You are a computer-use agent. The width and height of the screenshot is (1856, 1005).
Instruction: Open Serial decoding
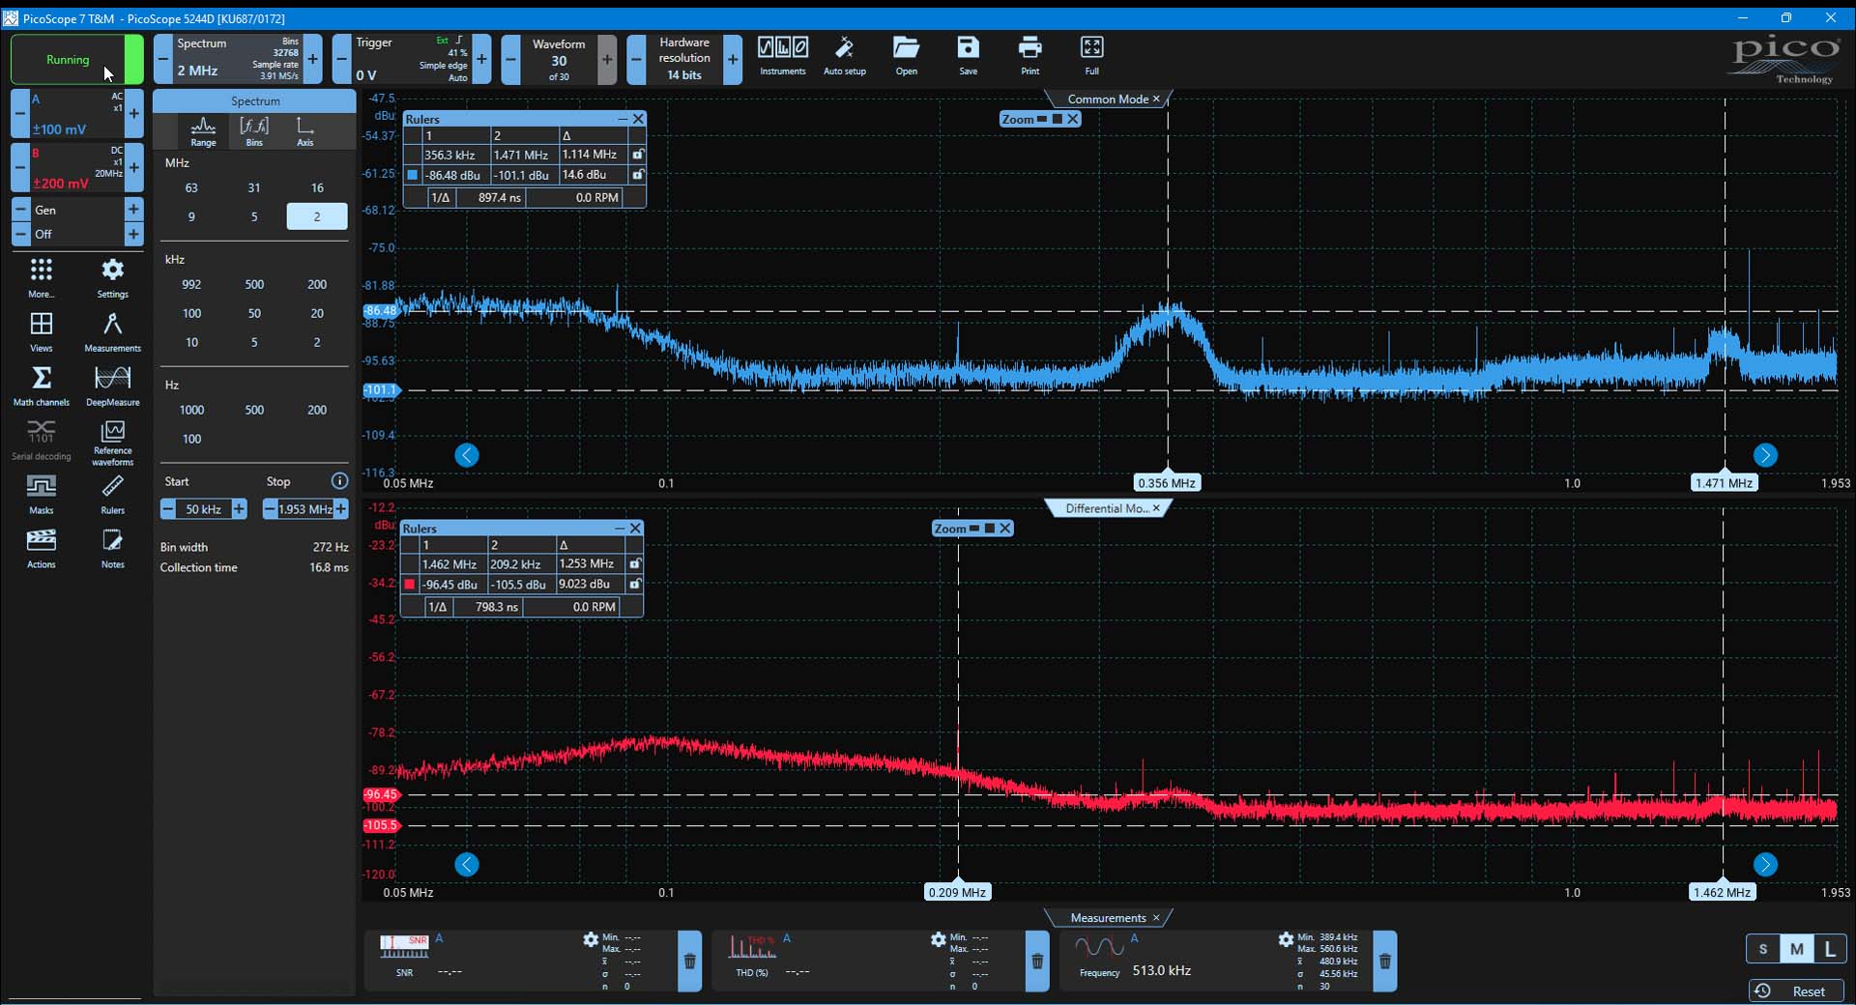(x=41, y=440)
